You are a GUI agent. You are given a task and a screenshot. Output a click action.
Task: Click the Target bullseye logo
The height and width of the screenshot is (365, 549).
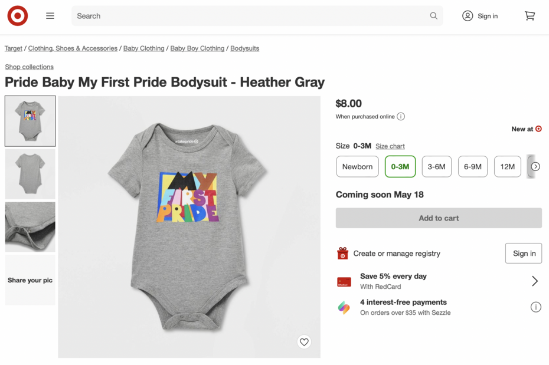(x=18, y=16)
